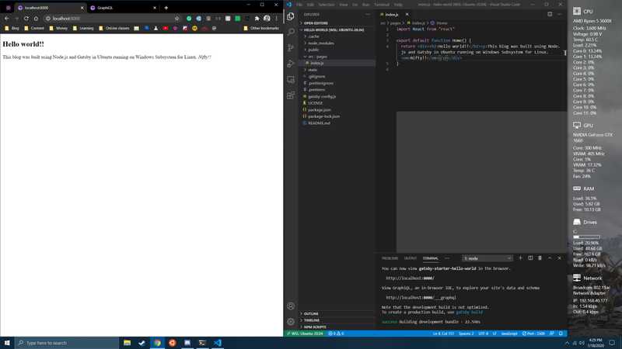Open the Run and Debug view
This screenshot has height=349, width=622.
pos(290,64)
